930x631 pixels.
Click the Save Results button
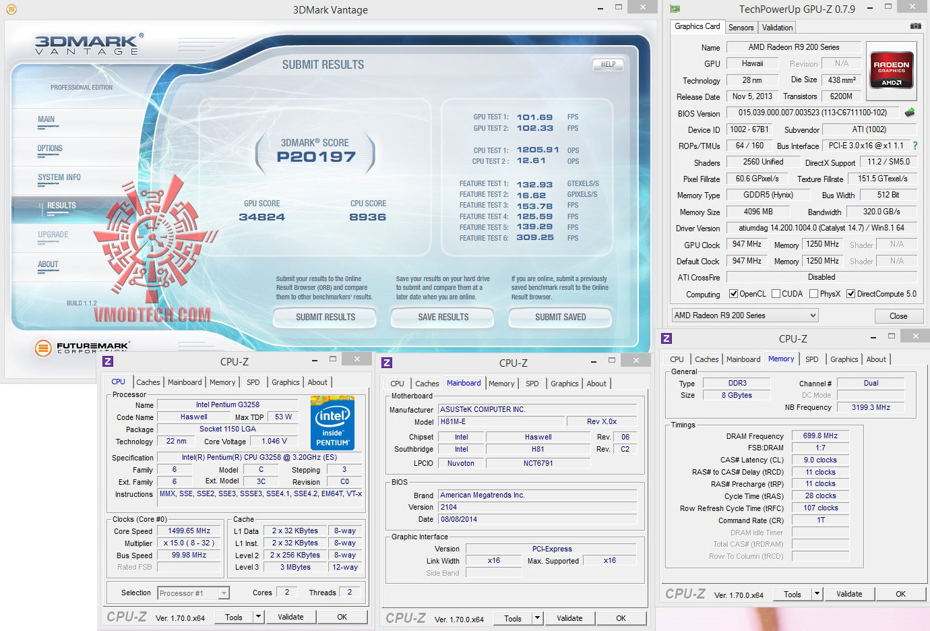point(443,317)
